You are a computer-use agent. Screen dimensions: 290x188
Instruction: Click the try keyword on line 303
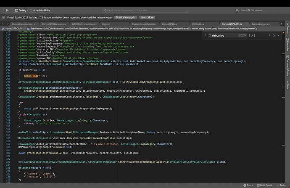pos(21,103)
